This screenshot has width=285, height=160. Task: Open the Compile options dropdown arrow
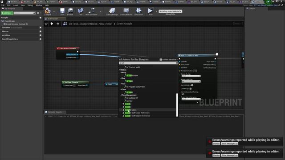pyautogui.click(x=54, y=12)
